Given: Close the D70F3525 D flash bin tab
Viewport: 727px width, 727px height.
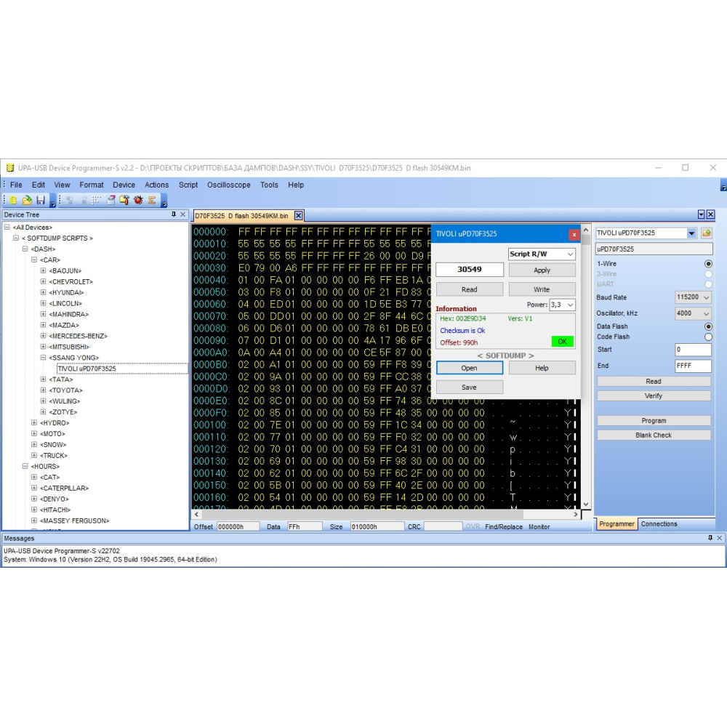Looking at the screenshot, I should (299, 216).
